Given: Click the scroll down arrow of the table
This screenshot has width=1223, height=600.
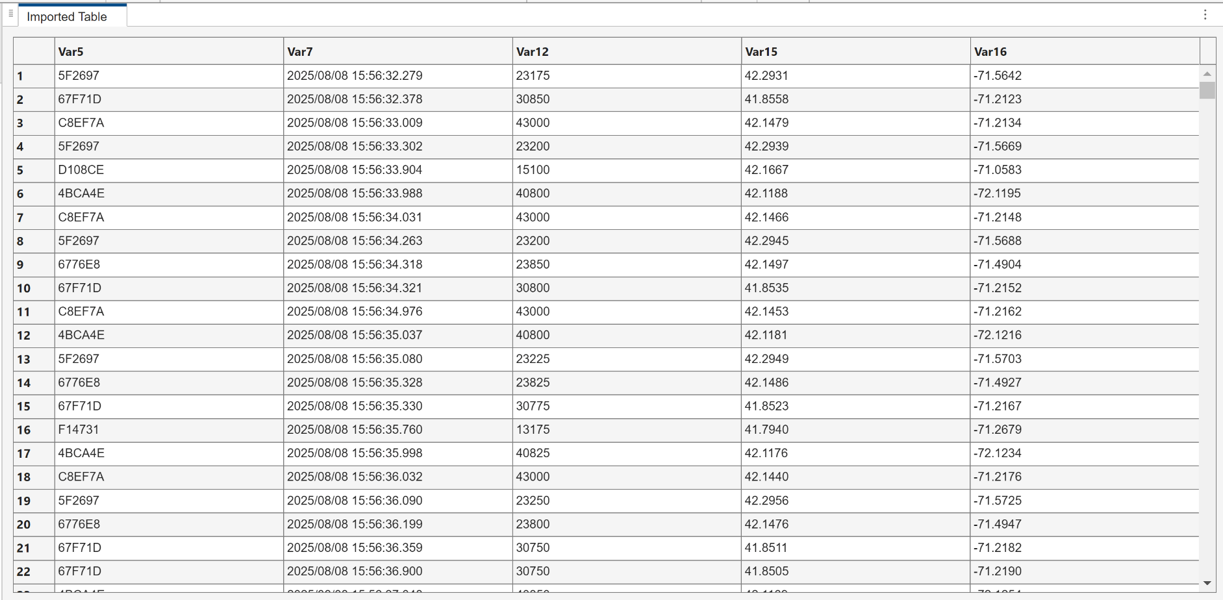Looking at the screenshot, I should 1207,583.
